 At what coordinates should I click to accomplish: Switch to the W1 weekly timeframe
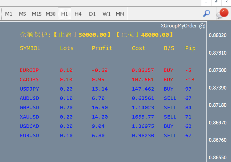(x=106, y=14)
